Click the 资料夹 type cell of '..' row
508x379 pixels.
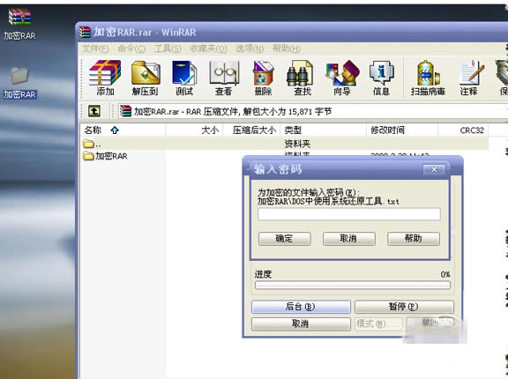297,144
